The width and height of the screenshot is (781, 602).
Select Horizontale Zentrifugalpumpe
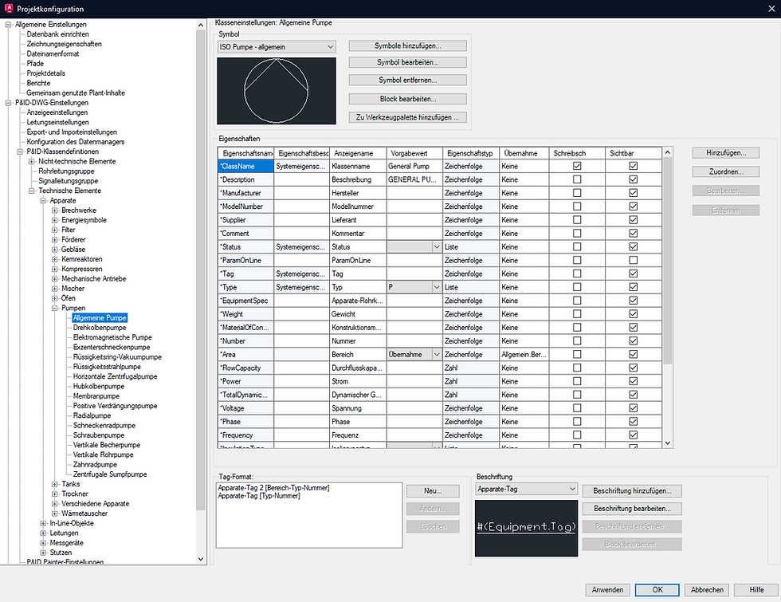115,376
